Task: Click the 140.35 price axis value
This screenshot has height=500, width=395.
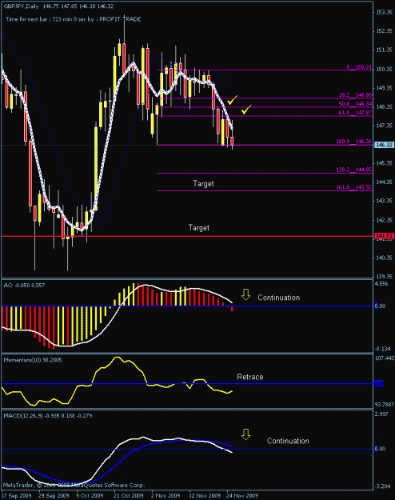Action: [x=384, y=258]
